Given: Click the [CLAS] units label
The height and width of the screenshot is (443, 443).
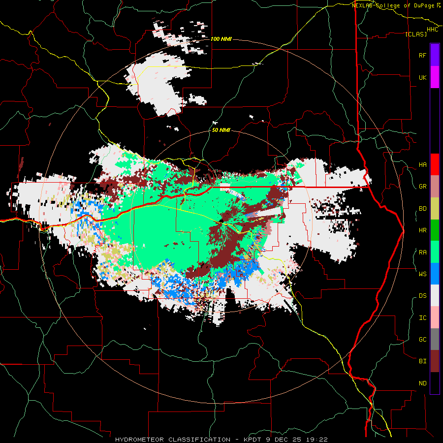Looking at the screenshot, I should [x=416, y=34].
